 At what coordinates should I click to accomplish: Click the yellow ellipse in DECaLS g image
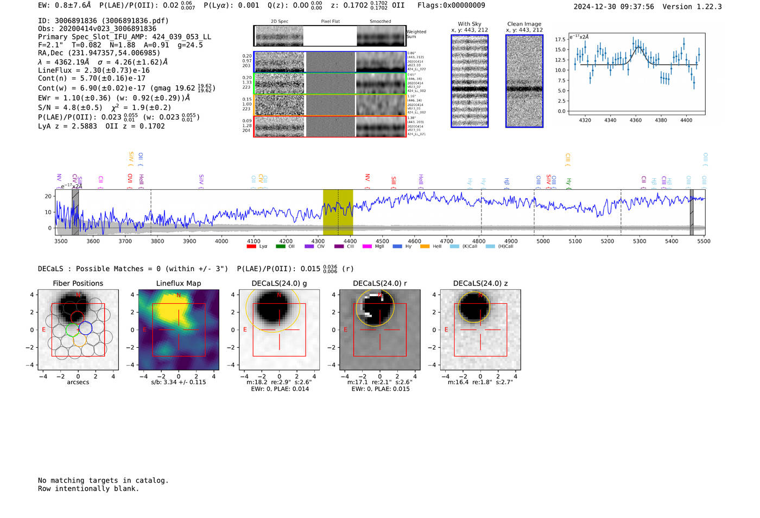click(x=273, y=308)
